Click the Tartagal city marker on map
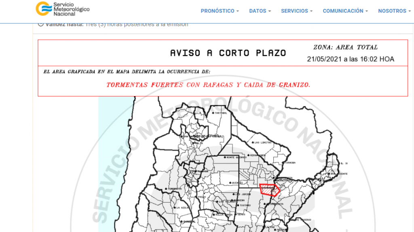The image size is (414, 232). click(214, 113)
